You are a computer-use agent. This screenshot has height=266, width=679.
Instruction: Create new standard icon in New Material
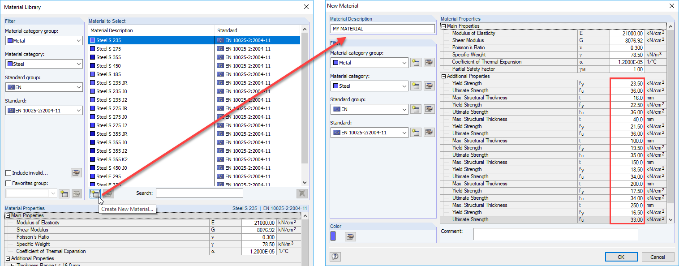coord(416,133)
